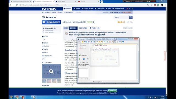Open a new browser tab with the plus button
Image resolution: width=176 pixels, height=99 pixels.
[102, 2]
